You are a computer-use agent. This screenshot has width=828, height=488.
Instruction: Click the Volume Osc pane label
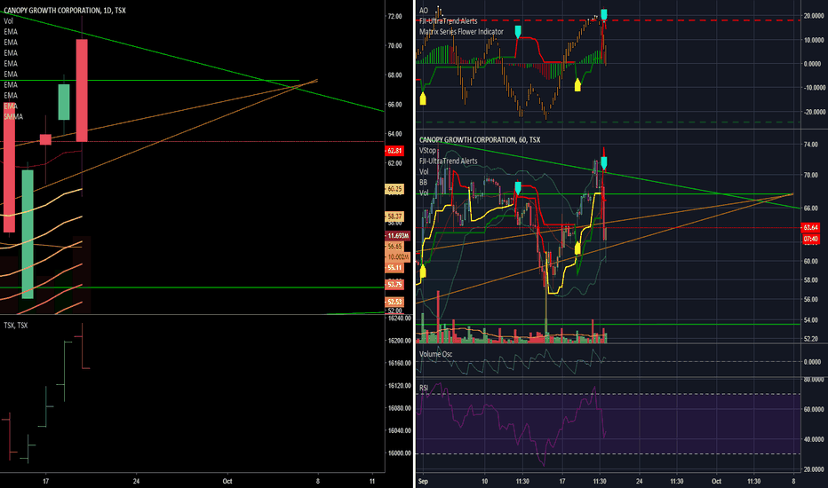[435, 354]
